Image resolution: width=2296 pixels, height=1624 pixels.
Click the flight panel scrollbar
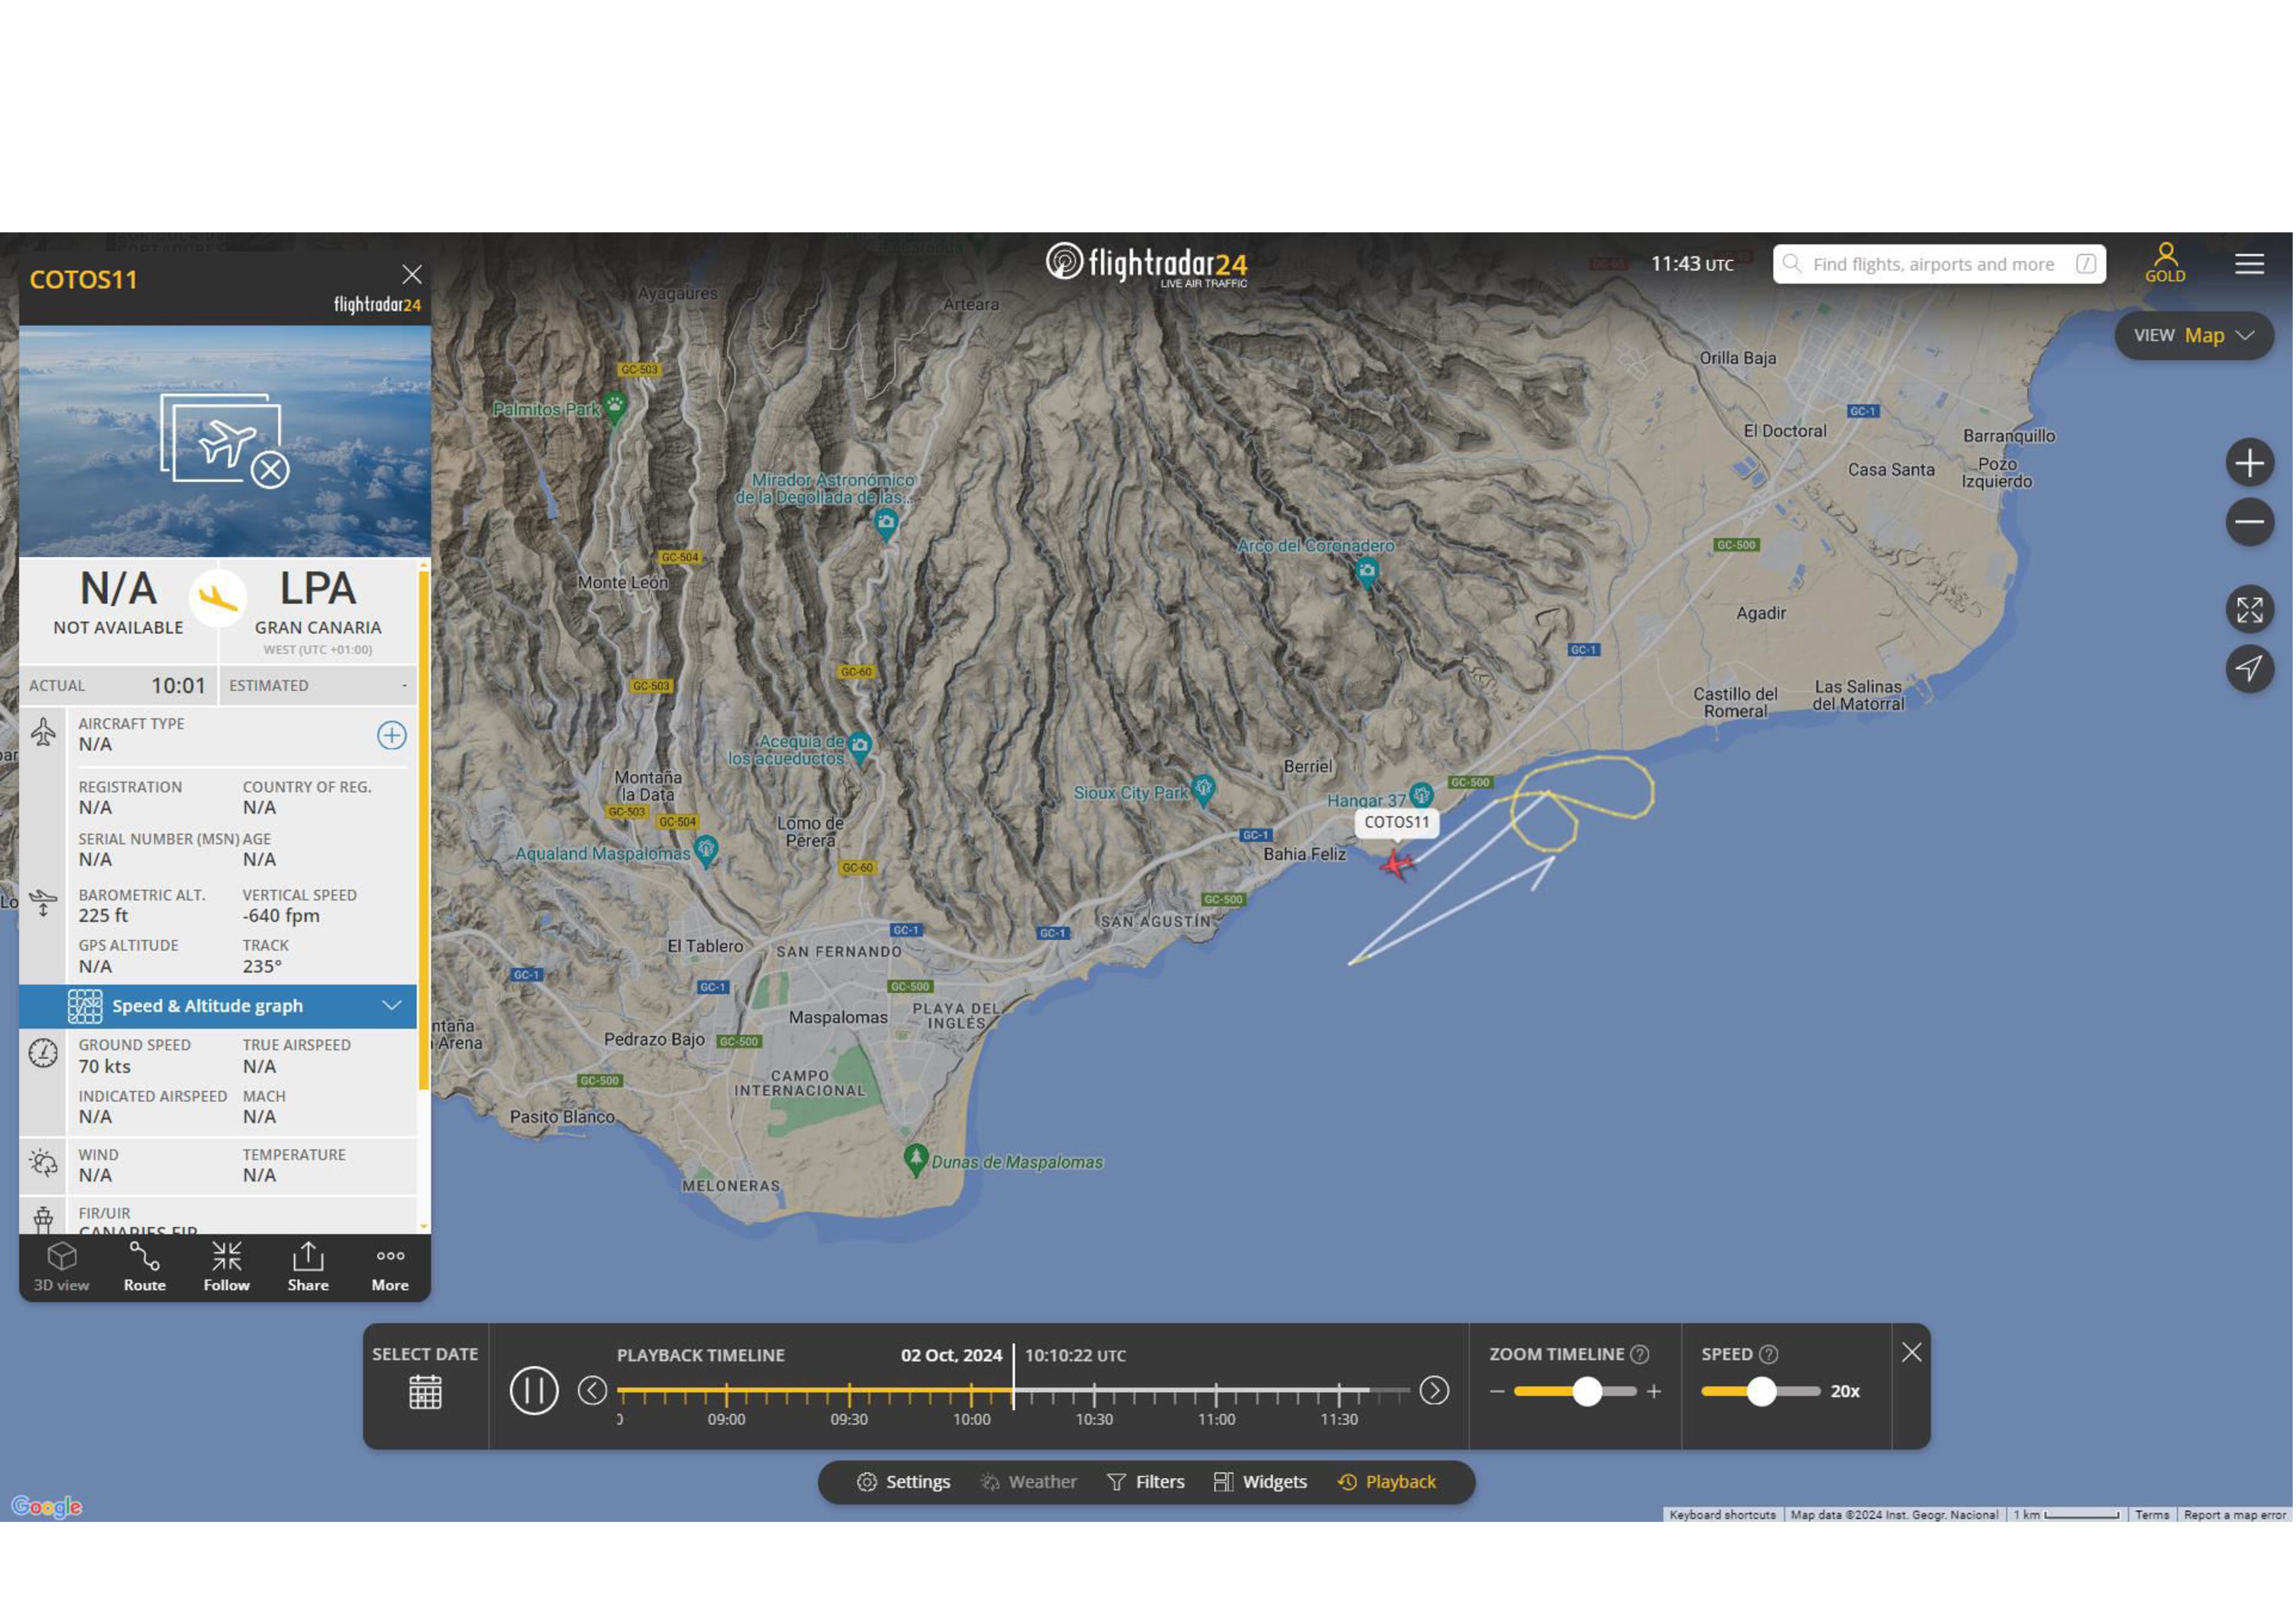[x=424, y=830]
